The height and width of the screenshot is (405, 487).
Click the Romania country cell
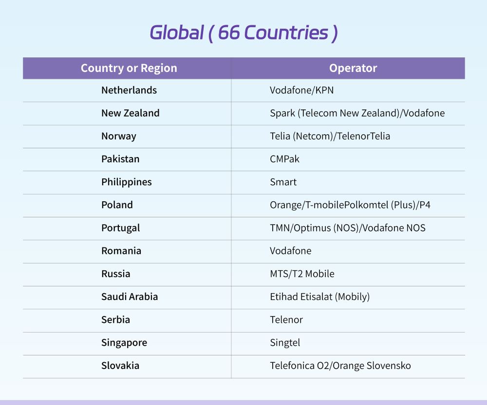tap(121, 251)
